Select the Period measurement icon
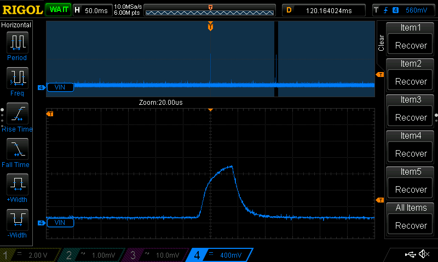 [x=18, y=43]
